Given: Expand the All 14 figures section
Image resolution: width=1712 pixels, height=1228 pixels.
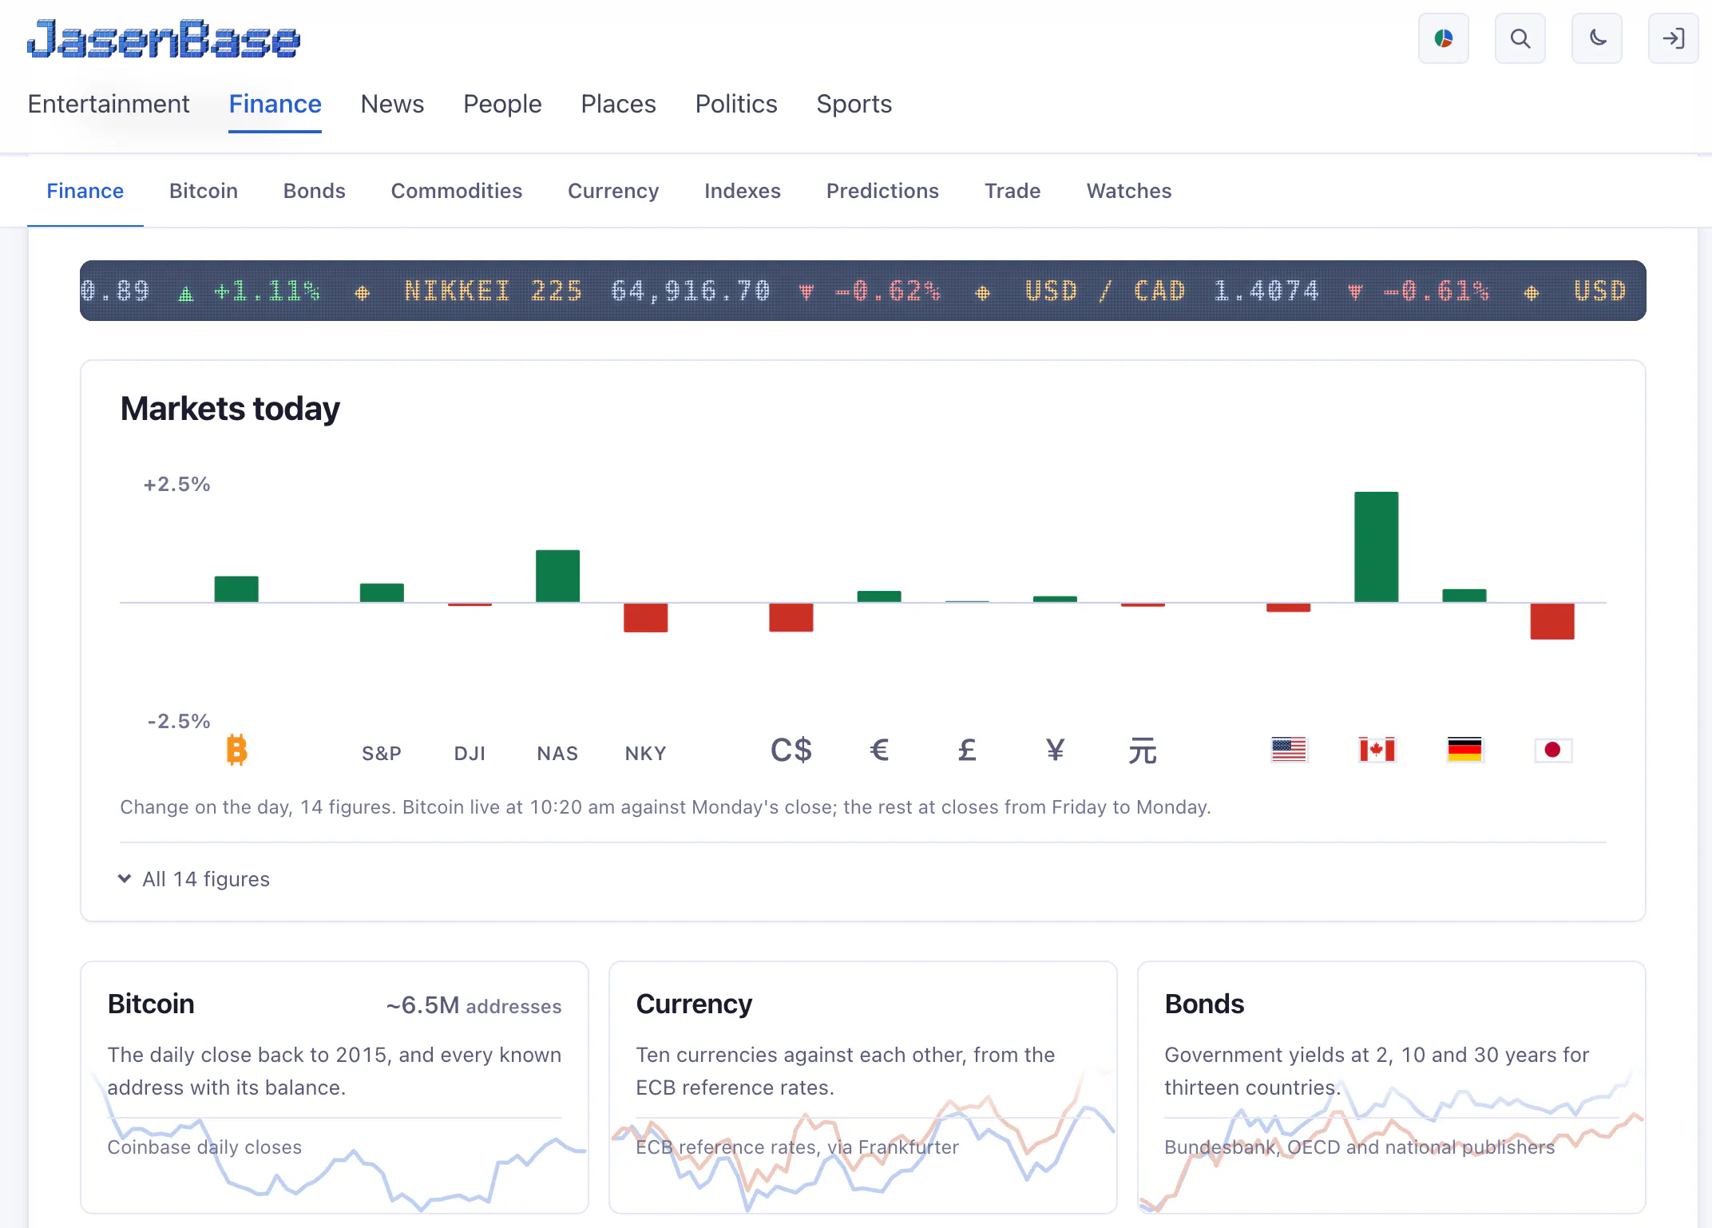Looking at the screenshot, I should click(194, 879).
